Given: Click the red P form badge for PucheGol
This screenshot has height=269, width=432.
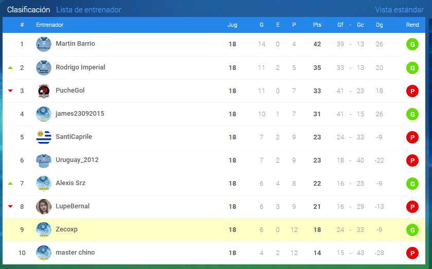Looking at the screenshot, I should (412, 91).
